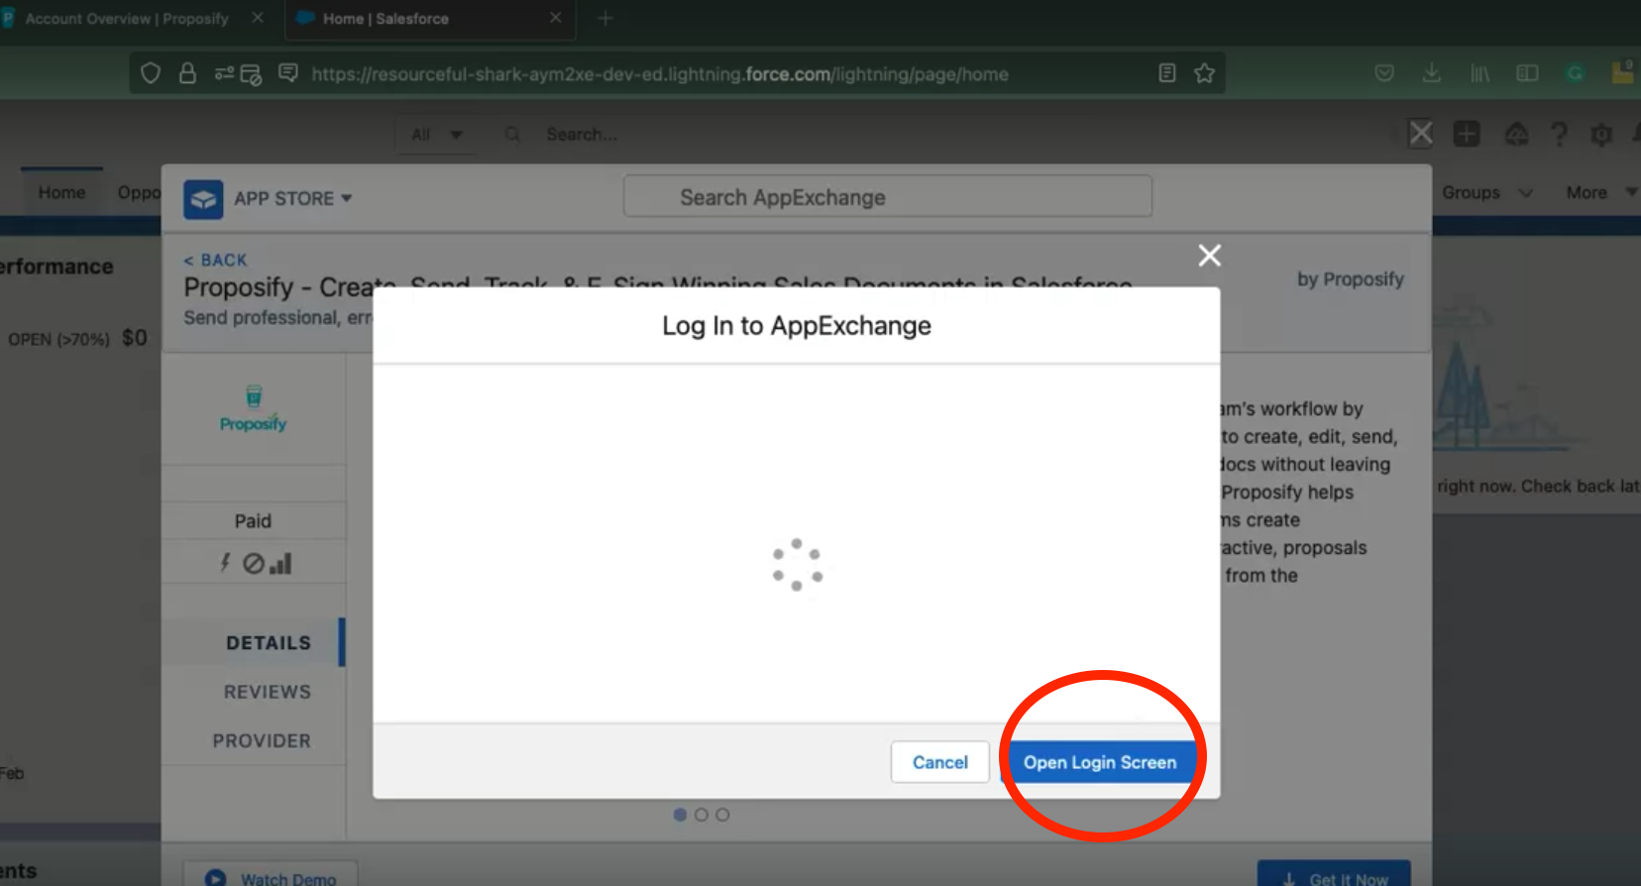The height and width of the screenshot is (886, 1641).
Task: Focus the Search AppExchange field
Action: pos(887,197)
